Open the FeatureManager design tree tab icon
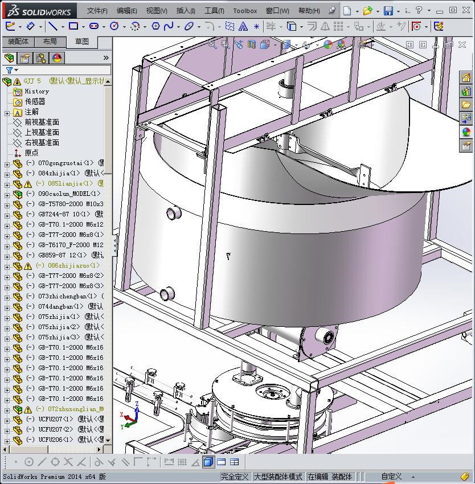This screenshot has height=484, width=475. [x=9, y=58]
